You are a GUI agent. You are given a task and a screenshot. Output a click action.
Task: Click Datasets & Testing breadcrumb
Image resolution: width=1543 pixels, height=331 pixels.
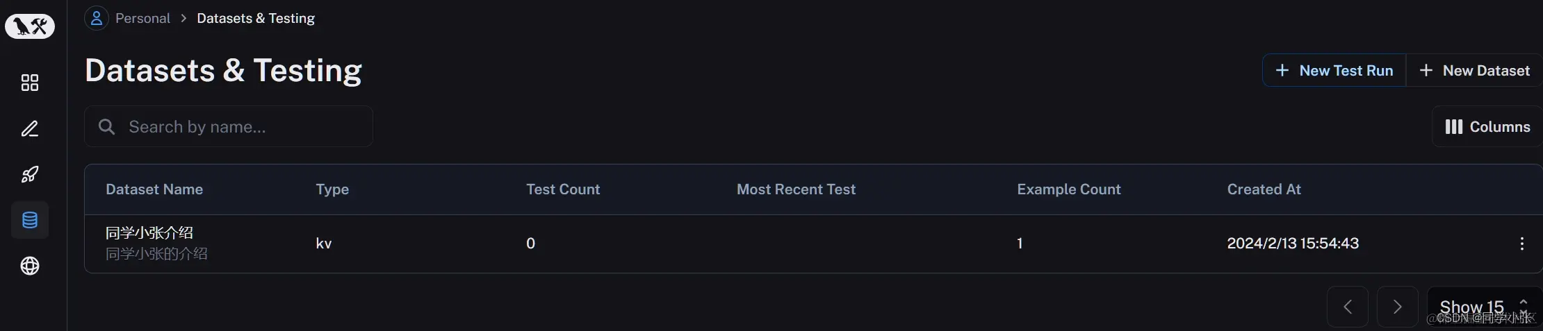point(256,18)
